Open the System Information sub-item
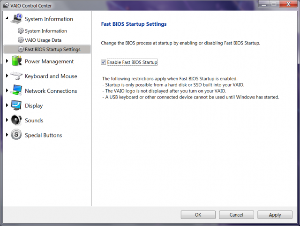The height and width of the screenshot is (226, 300). 46,31
